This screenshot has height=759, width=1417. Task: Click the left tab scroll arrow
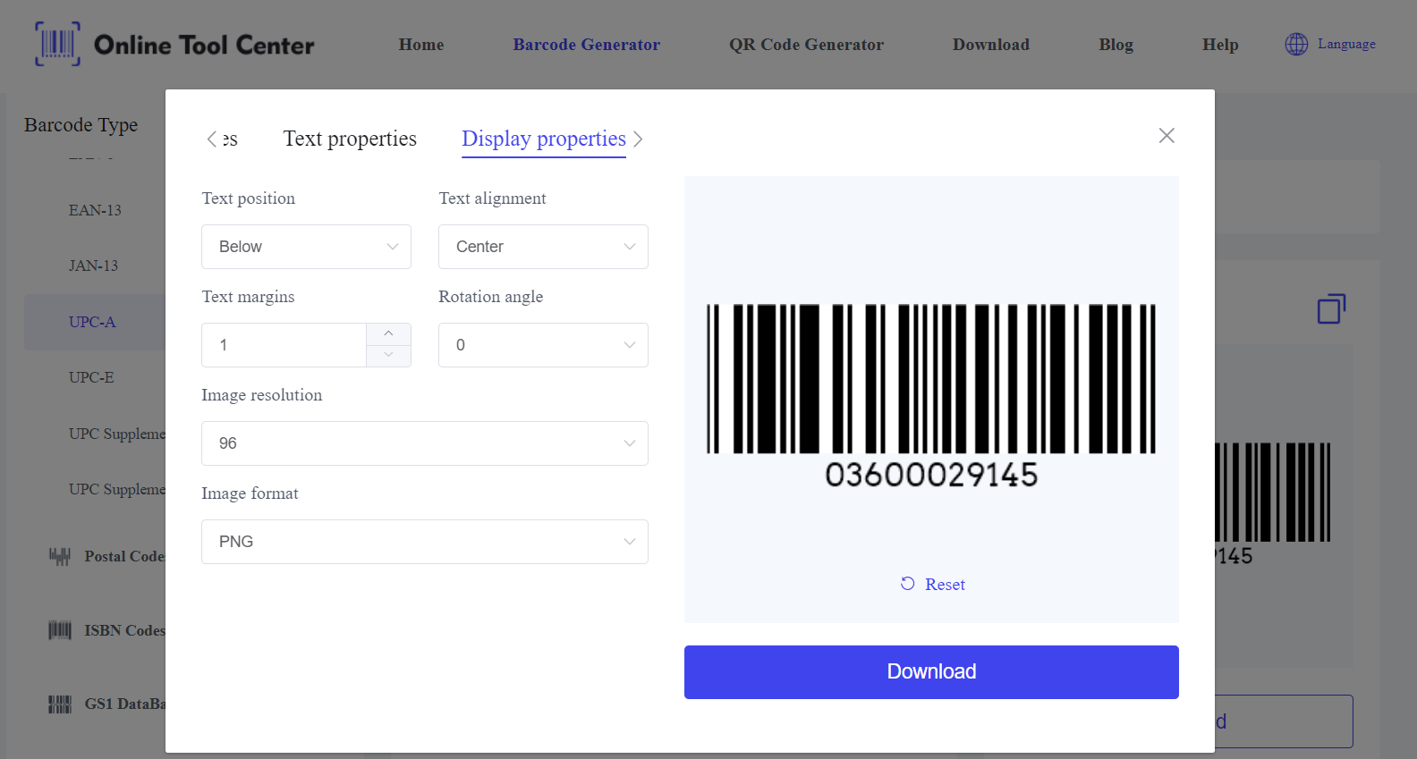[x=211, y=139]
